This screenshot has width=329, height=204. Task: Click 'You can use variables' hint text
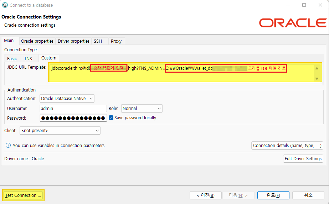59,146
